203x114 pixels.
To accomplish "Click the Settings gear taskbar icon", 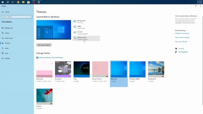I will (39, 2).
